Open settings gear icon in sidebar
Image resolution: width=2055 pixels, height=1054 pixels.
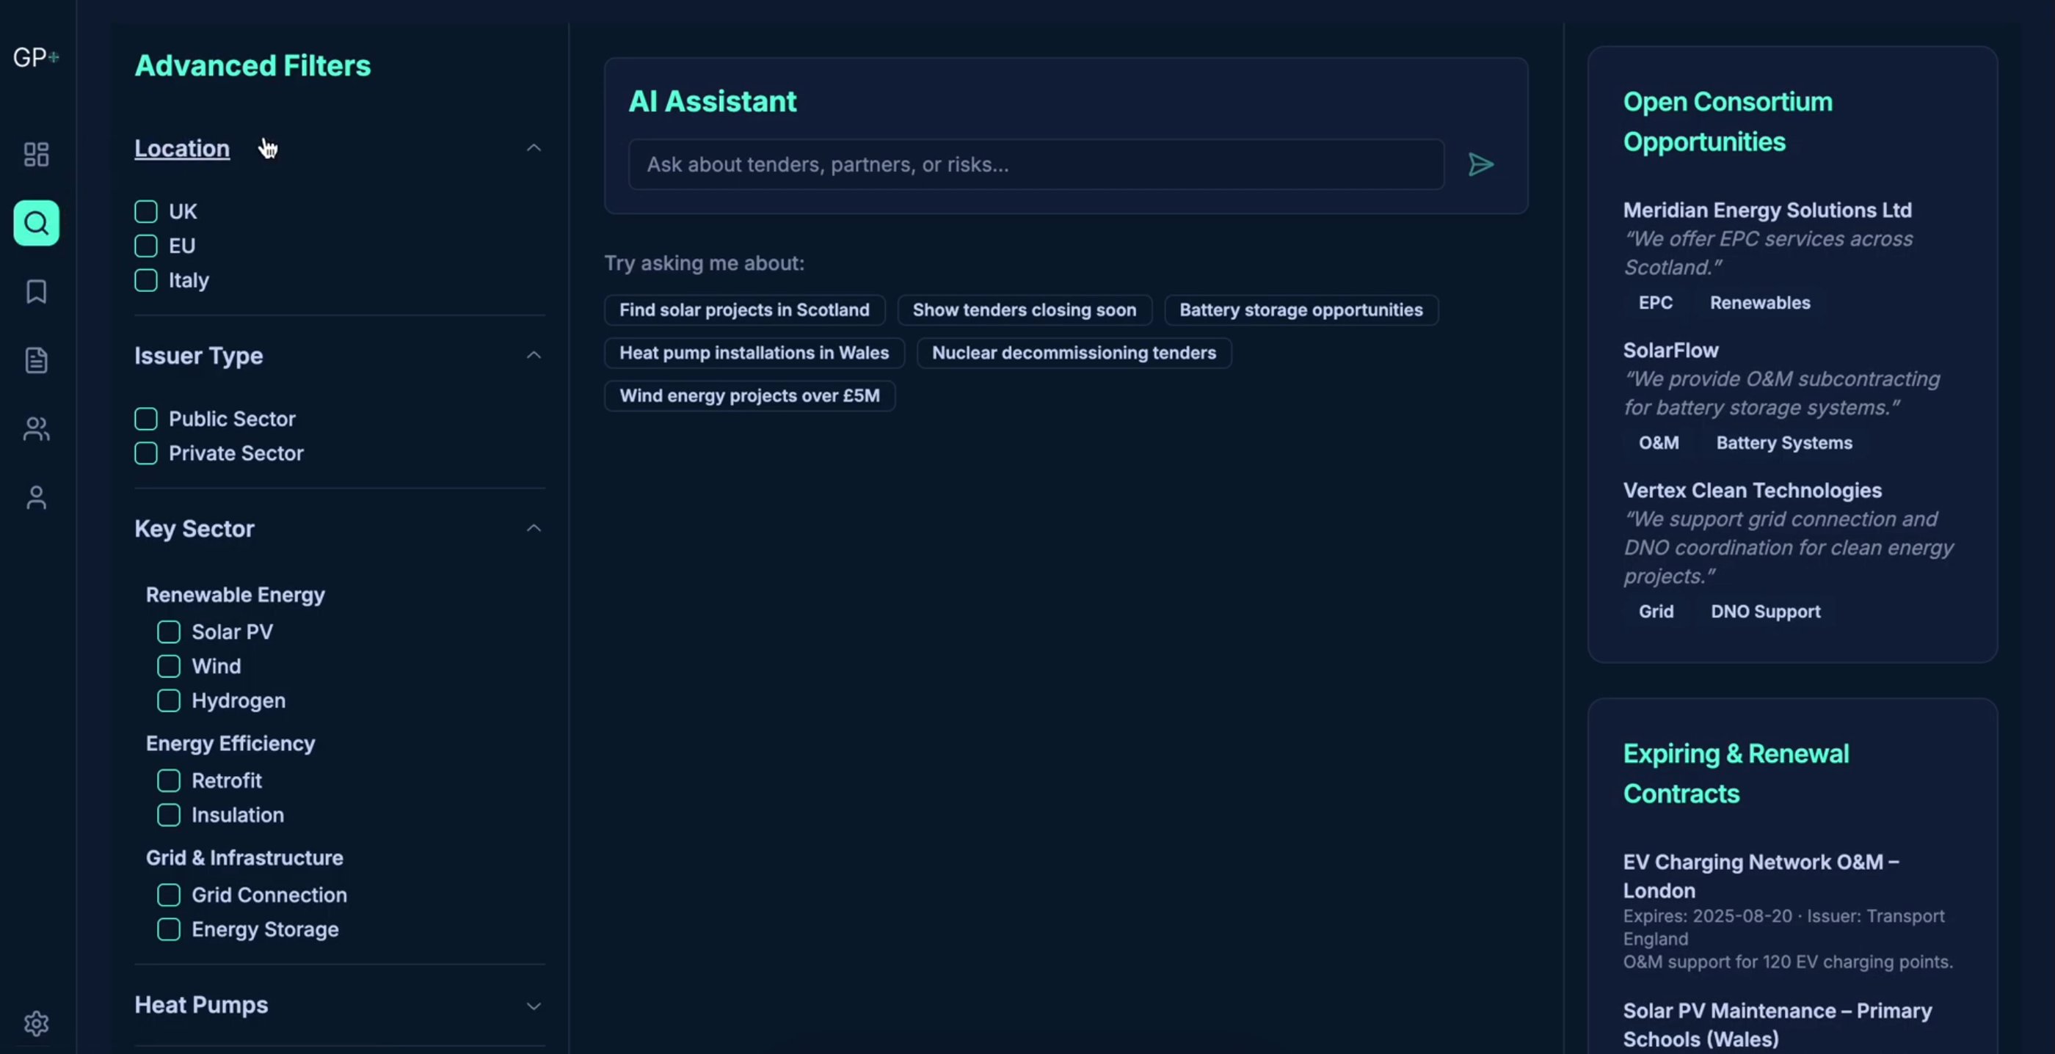[36, 1023]
